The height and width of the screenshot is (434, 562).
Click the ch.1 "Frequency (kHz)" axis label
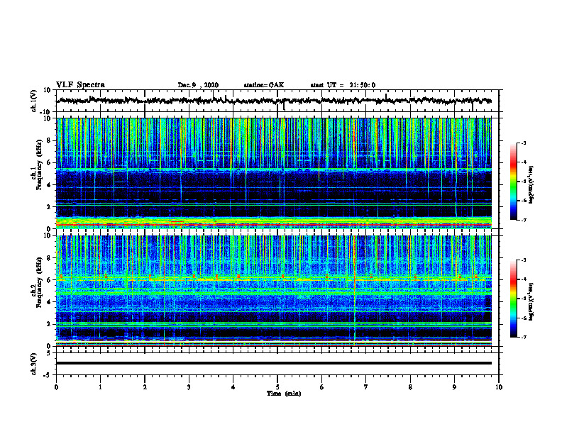pyautogui.click(x=39, y=165)
